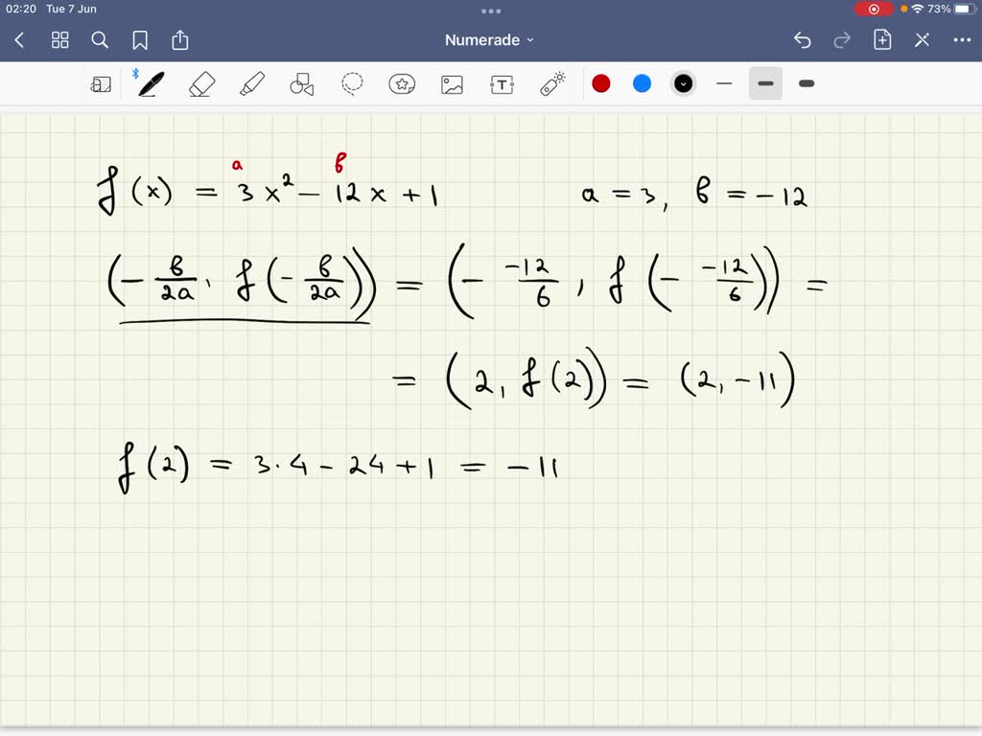Tap the Wi-Fi status icon
Screen dimensions: 982x736
pyautogui.click(x=918, y=9)
